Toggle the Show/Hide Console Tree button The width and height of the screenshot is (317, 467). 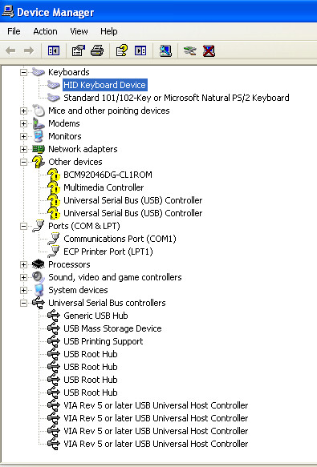[x=54, y=50]
